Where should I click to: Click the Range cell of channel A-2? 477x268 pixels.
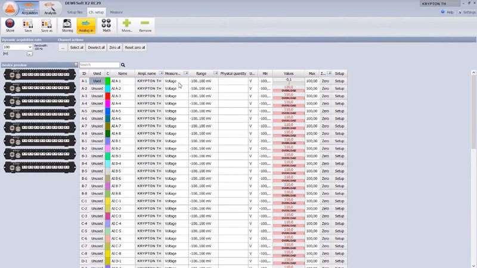click(x=203, y=88)
